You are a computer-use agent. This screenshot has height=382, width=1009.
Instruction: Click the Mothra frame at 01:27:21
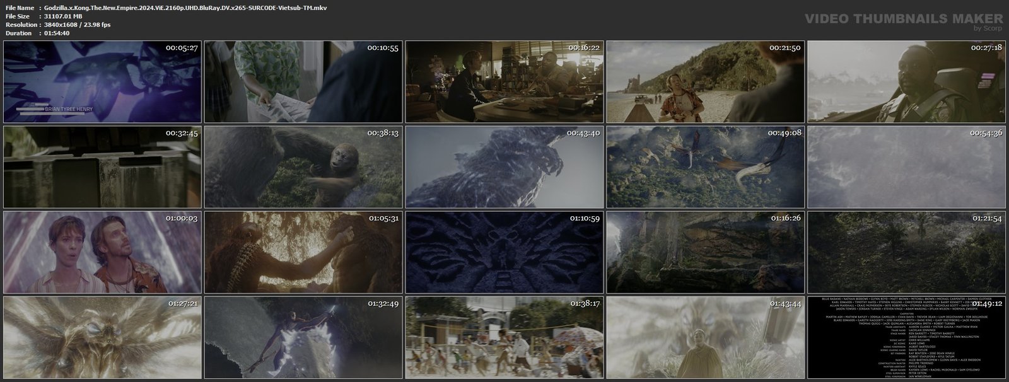[x=102, y=337]
